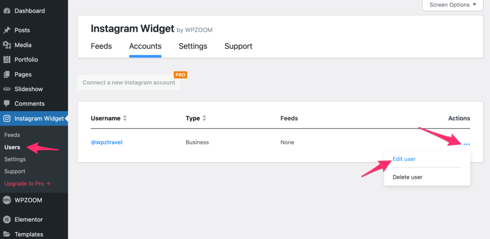Click the Media library icon
Screen dimensions: 490x239
(x=7, y=45)
